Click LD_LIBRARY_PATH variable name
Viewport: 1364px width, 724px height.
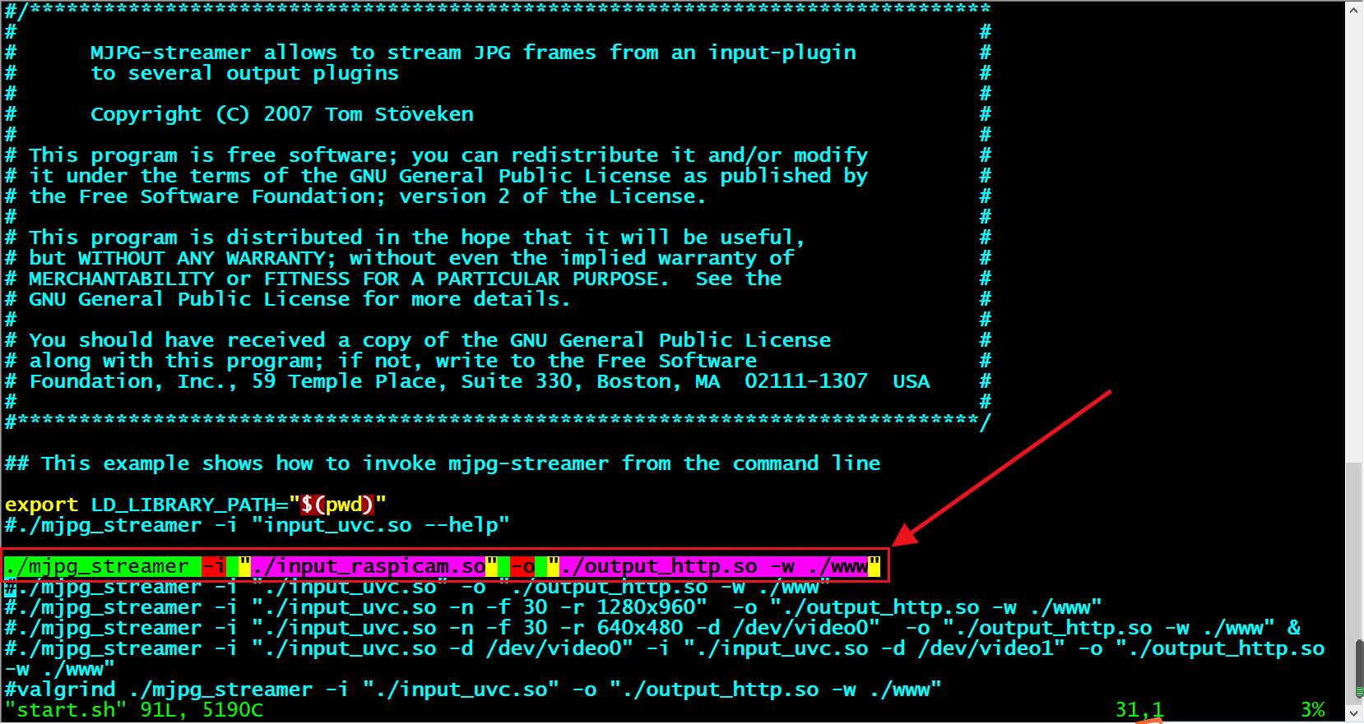click(183, 505)
